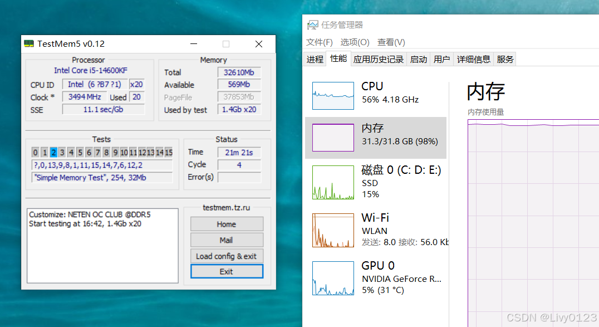
Task: Select the 内存 memory graph thumbnail
Action: pyautogui.click(x=333, y=137)
